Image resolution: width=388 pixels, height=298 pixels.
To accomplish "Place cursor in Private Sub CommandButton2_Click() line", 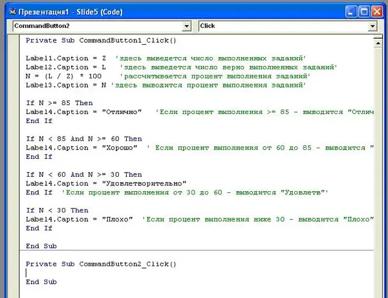I will tap(100, 264).
